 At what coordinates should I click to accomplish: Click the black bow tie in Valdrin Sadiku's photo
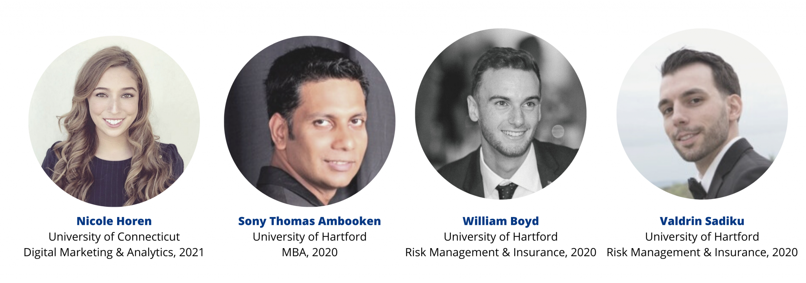696,188
